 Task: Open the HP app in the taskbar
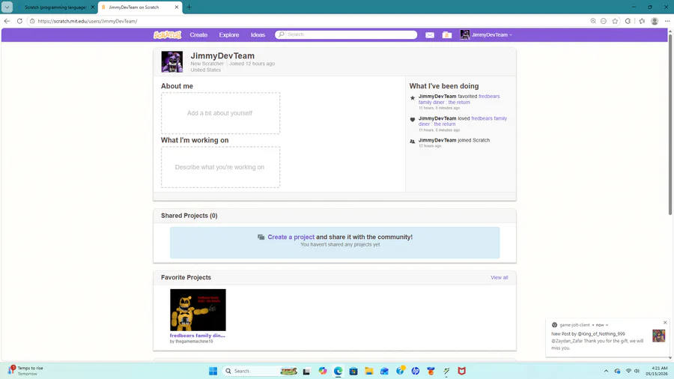415,371
